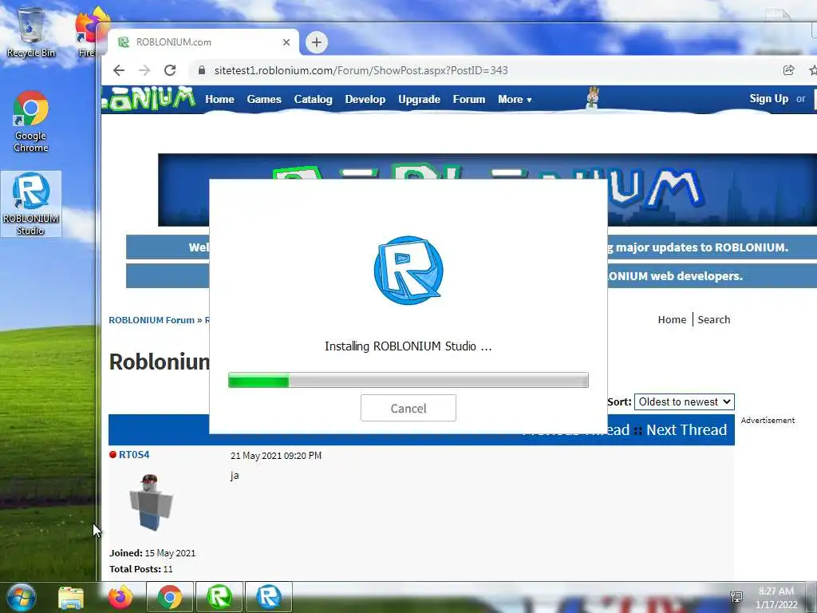Expand the More dropdown in navbar
Screen dimensions: 817x613
[x=515, y=99]
